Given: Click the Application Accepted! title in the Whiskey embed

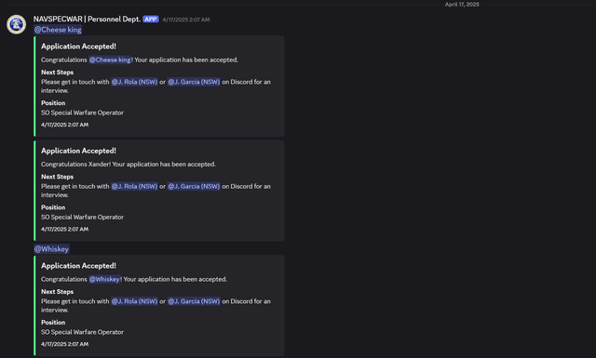Looking at the screenshot, I should tap(78, 266).
